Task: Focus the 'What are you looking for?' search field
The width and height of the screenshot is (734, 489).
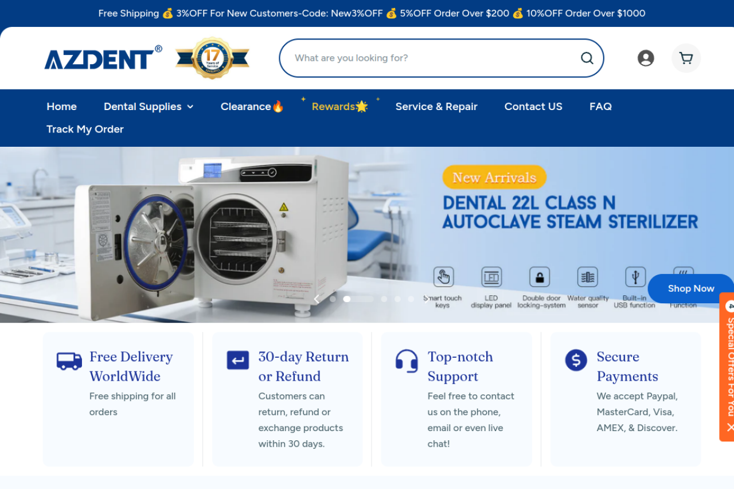Action: (x=430, y=58)
